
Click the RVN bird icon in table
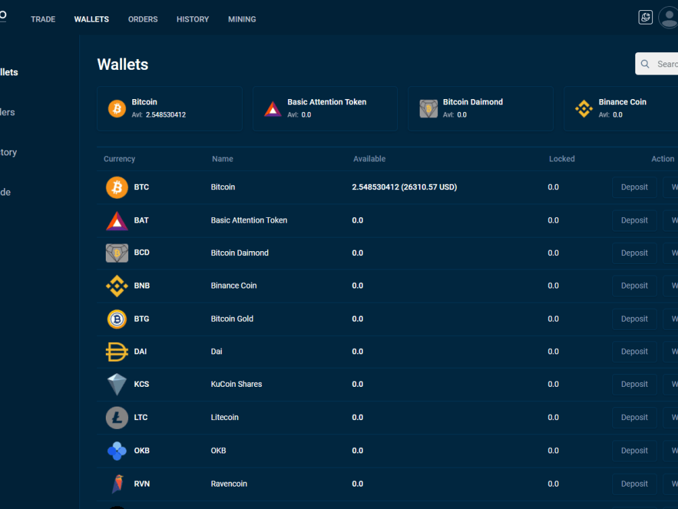[x=117, y=484]
